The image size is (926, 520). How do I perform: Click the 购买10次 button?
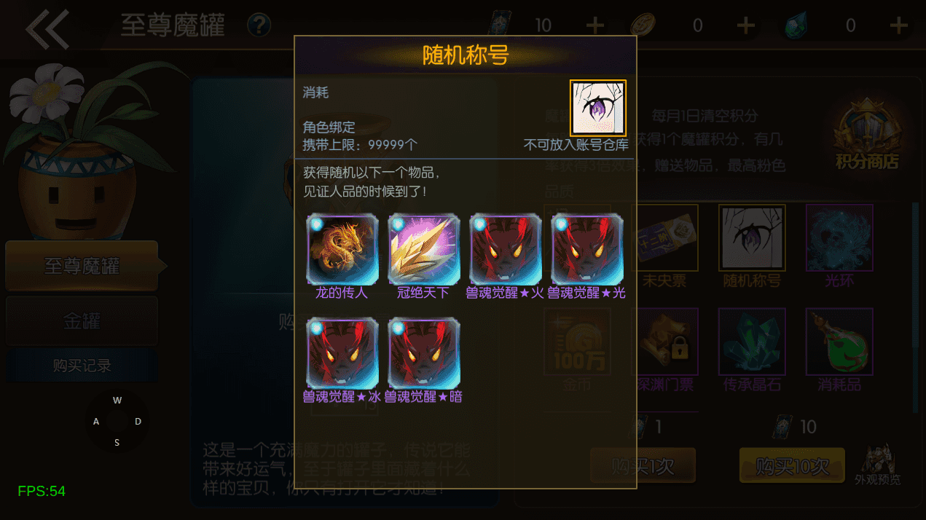tap(792, 465)
